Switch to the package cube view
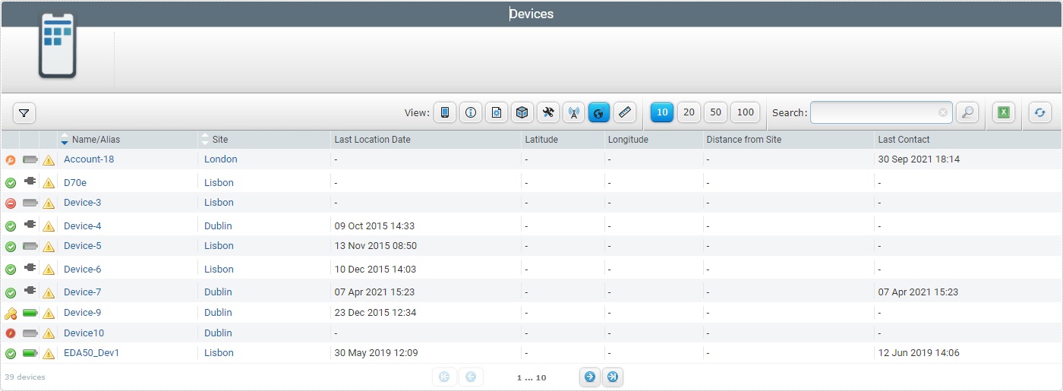Screen dimensions: 1063x391 point(522,112)
